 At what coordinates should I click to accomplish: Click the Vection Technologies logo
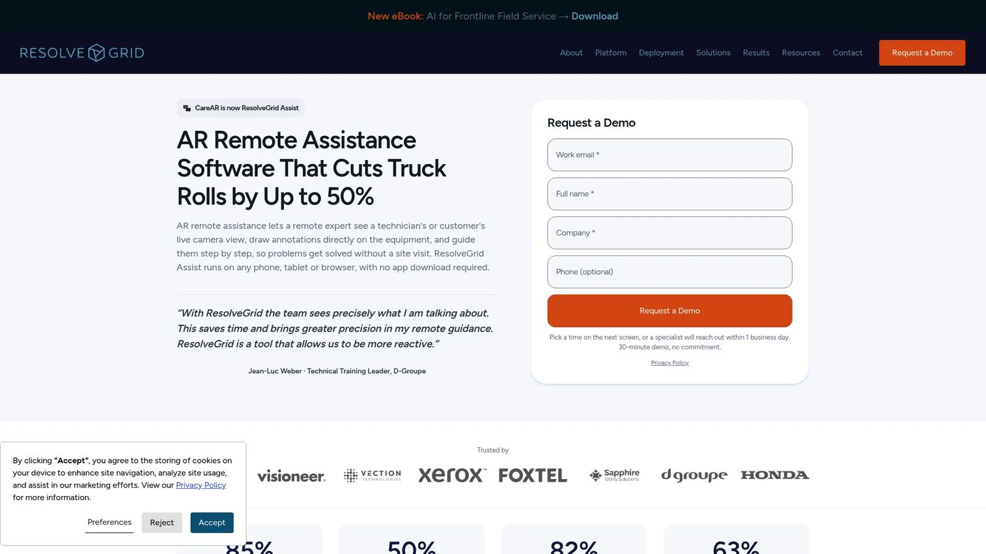tap(373, 475)
